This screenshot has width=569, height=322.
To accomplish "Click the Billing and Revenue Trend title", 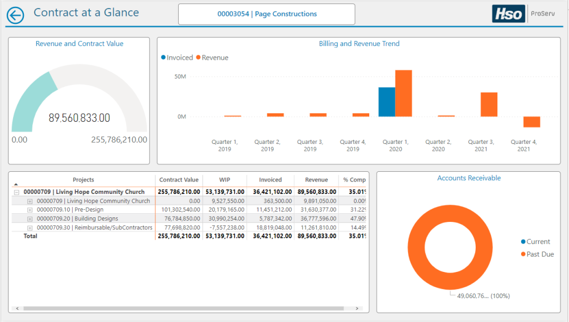I will click(359, 44).
